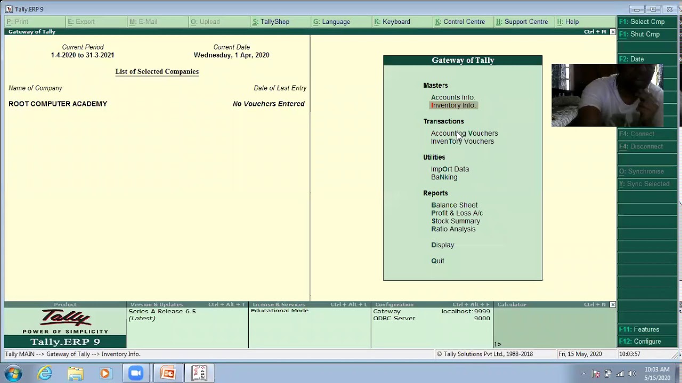Click the battery power tray icon
The image size is (682, 383).
point(607,373)
